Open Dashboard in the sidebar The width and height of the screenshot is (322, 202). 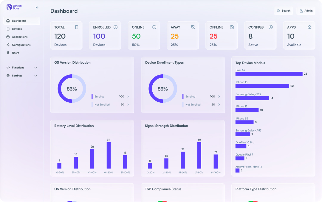tap(22, 21)
